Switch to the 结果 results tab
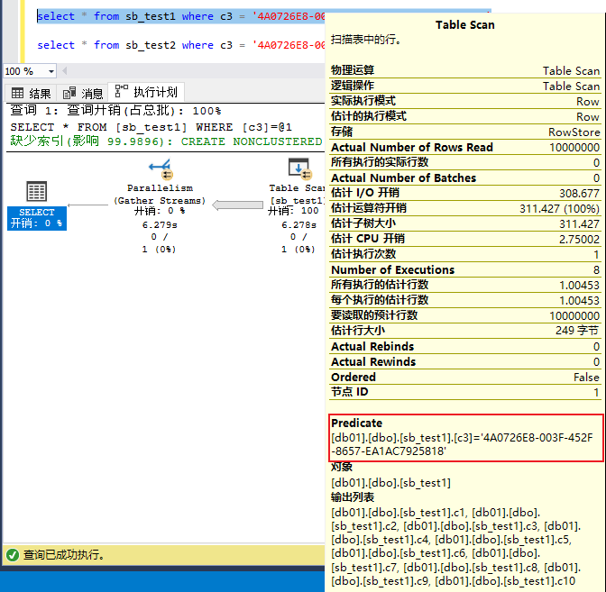This screenshot has width=606, height=592. [31, 93]
